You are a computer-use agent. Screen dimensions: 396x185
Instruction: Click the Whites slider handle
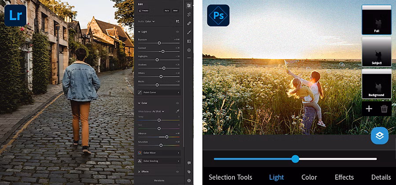tap(161, 77)
